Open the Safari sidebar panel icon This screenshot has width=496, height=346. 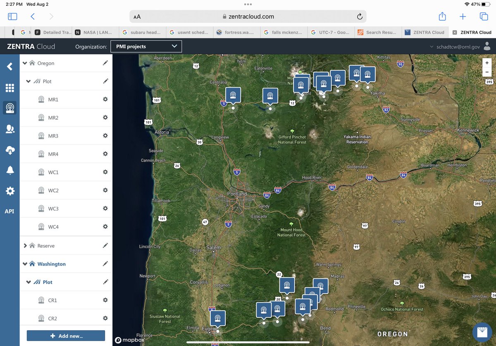[x=12, y=17]
